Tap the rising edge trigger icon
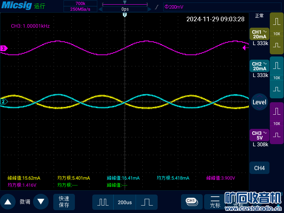The image size is (284, 213). (157, 7)
